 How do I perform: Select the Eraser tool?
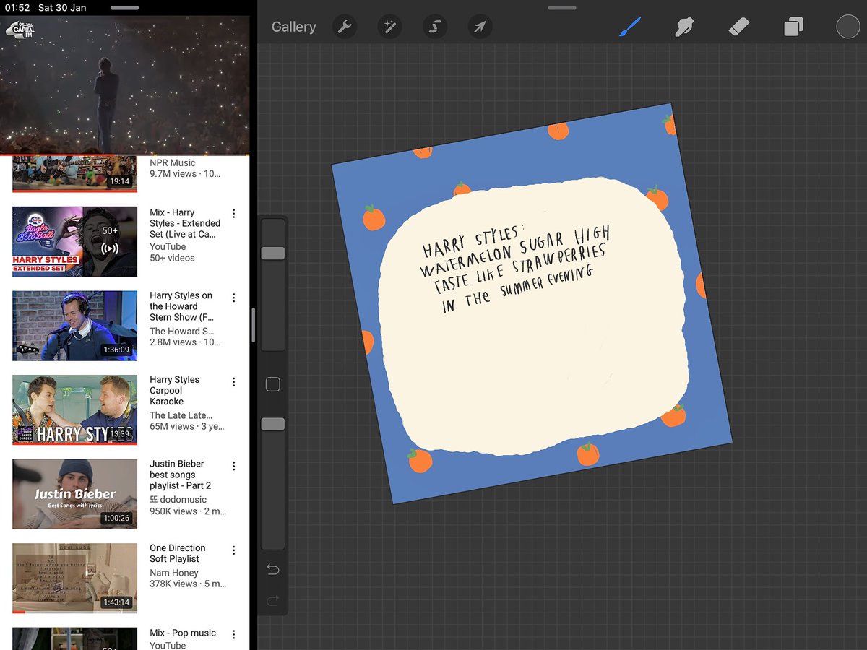(739, 27)
